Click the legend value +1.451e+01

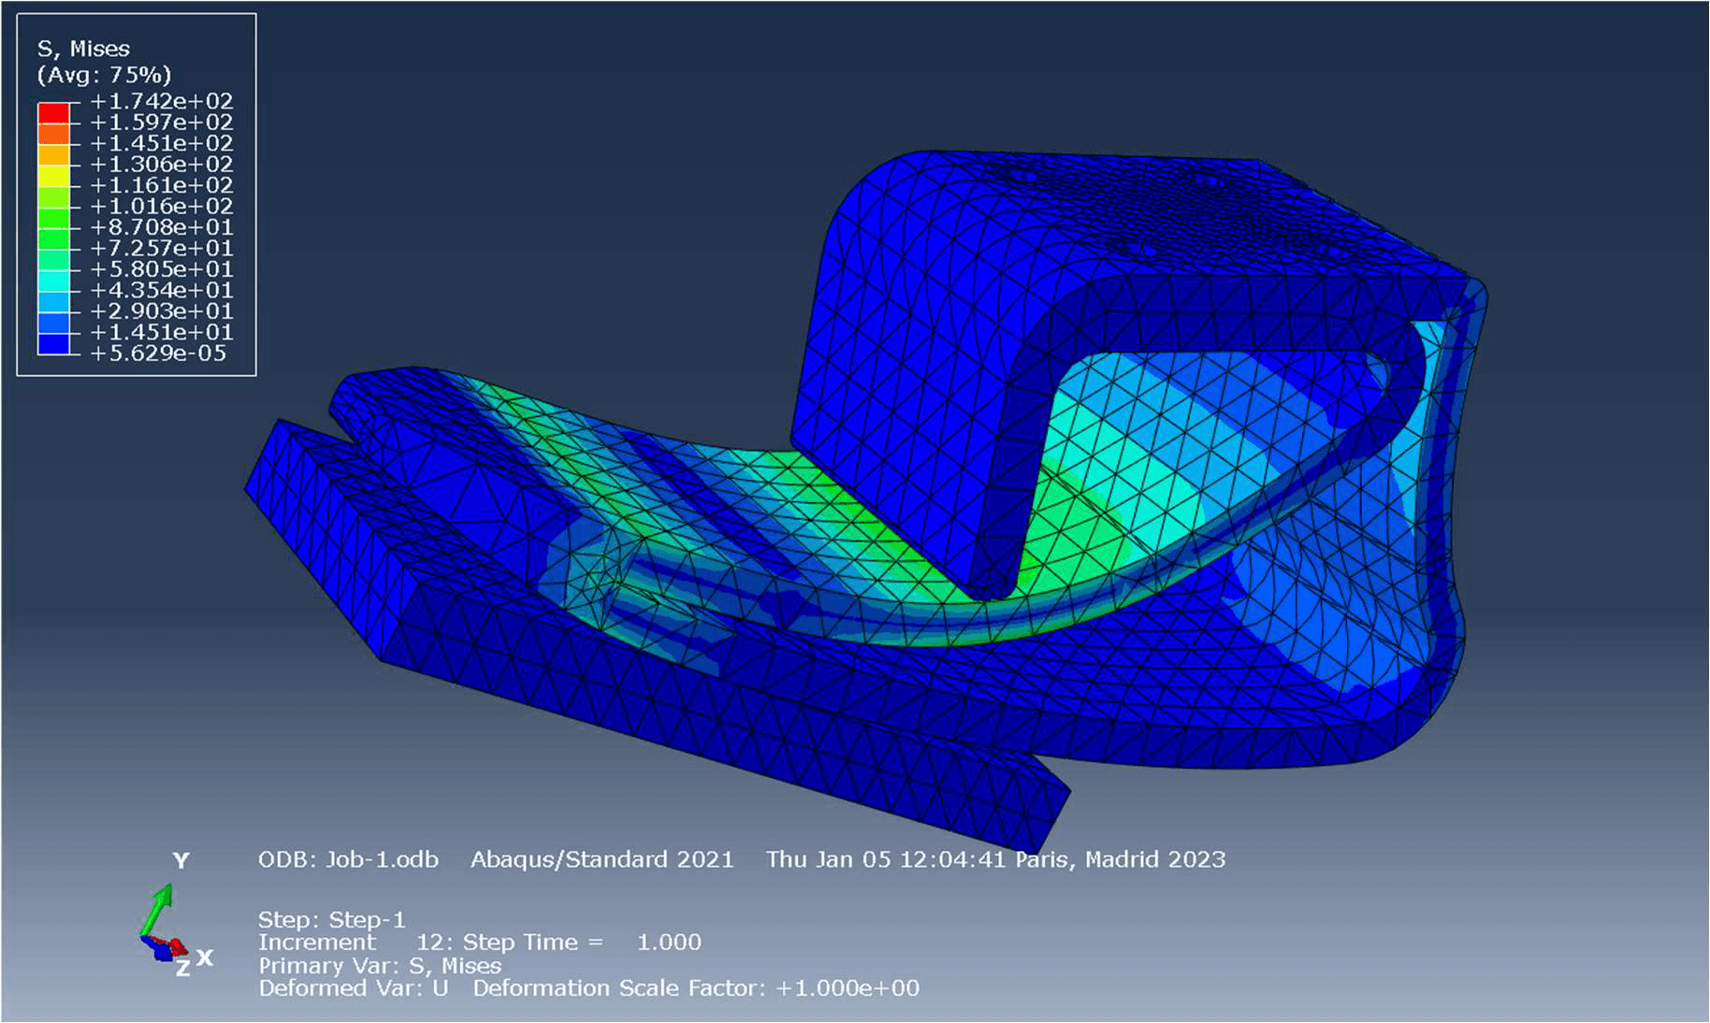click(x=161, y=332)
